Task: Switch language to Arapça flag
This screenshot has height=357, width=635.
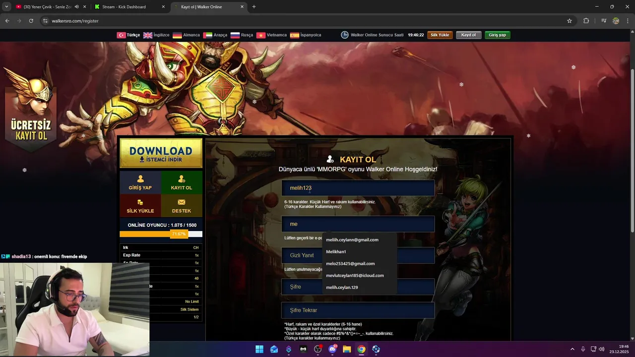Action: 215,35
